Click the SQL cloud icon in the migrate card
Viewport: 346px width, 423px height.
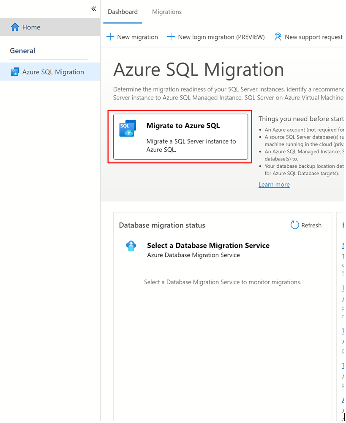click(128, 128)
